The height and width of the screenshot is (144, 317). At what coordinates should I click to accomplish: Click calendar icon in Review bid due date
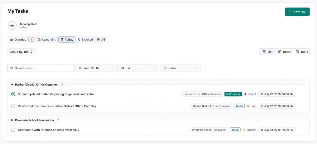tap(262, 106)
